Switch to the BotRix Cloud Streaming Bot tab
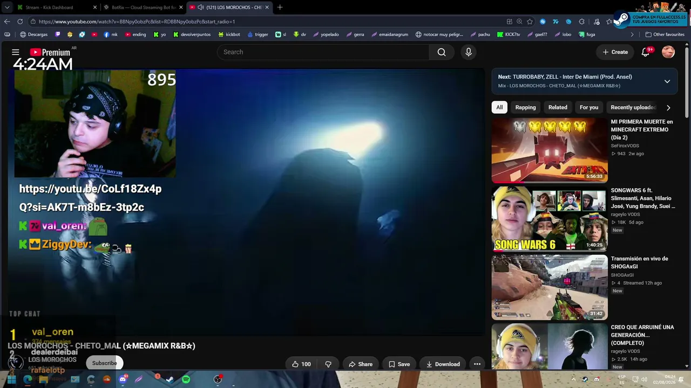The width and height of the screenshot is (691, 388). 142,8
